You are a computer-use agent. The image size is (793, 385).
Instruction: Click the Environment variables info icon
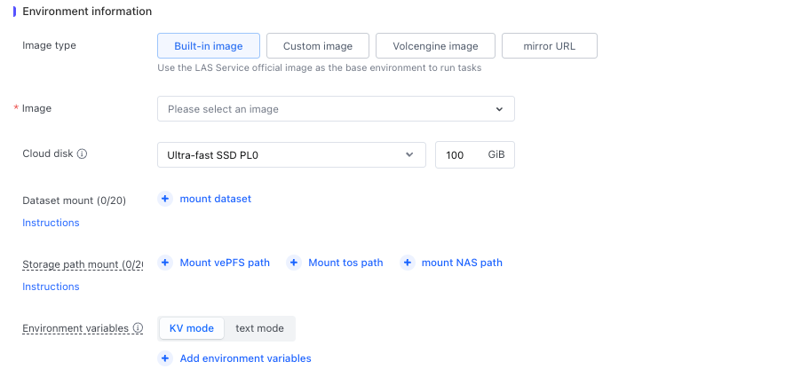click(138, 328)
